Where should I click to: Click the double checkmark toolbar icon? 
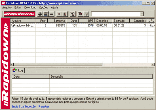(73, 14)
